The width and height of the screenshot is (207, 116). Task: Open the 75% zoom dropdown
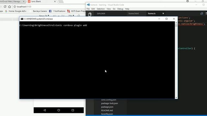point(71,16)
